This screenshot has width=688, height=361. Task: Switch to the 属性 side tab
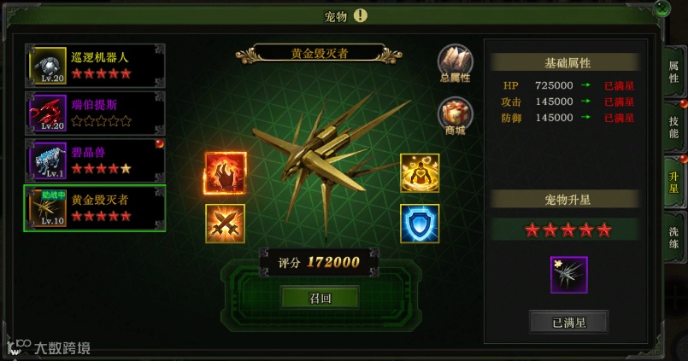point(674,72)
